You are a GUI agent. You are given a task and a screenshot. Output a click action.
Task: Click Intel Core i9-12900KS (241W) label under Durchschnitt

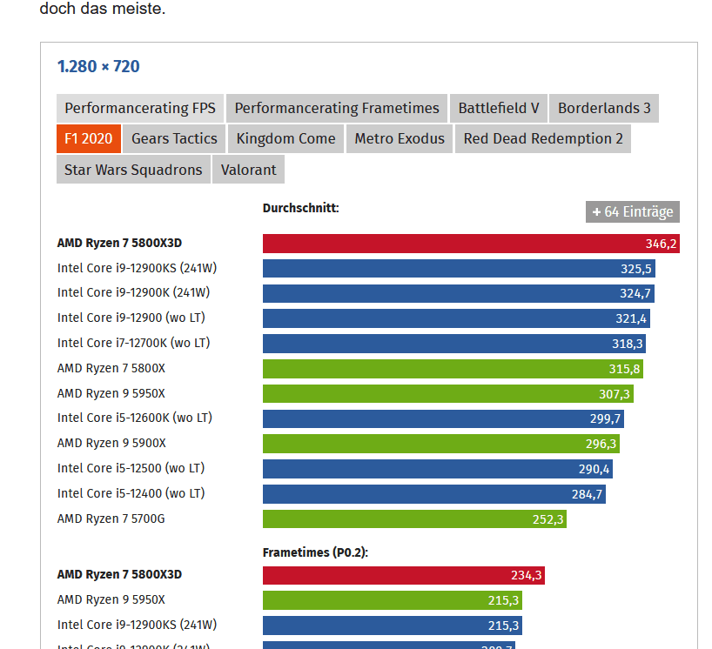point(138,268)
